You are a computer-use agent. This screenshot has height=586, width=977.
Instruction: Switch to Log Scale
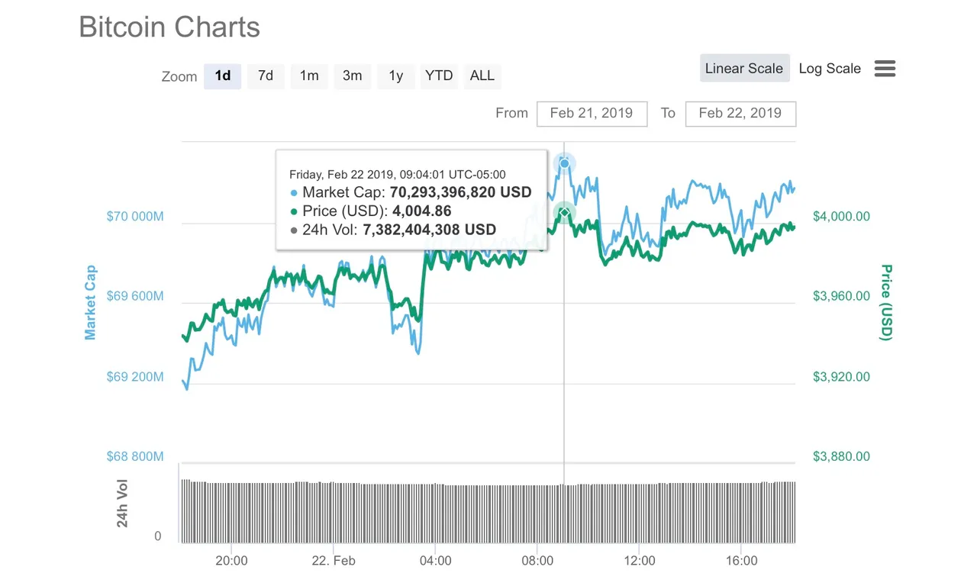(830, 68)
